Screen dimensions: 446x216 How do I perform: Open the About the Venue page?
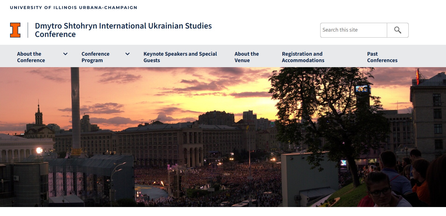(246, 57)
